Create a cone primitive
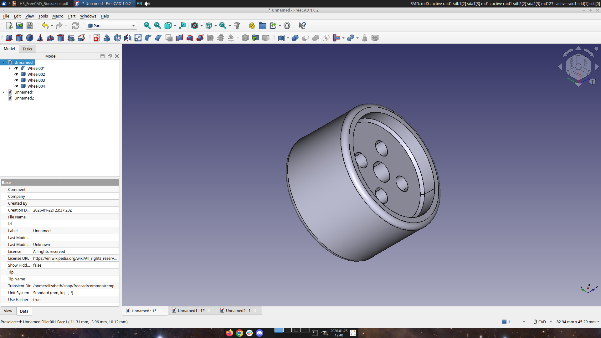Image resolution: width=601 pixels, height=338 pixels. pyautogui.click(x=40, y=38)
